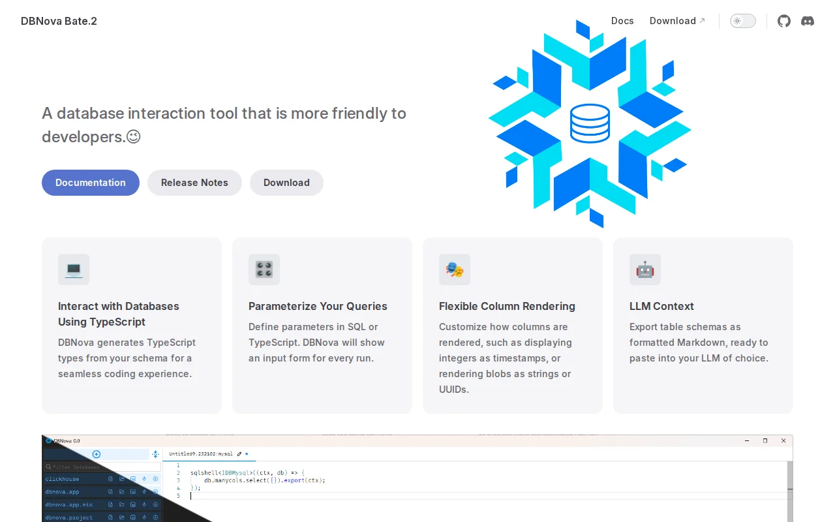Image resolution: width=835 pixels, height=522 pixels.
Task: Go to the DBNova Bate.2 home title
Action: pos(59,21)
